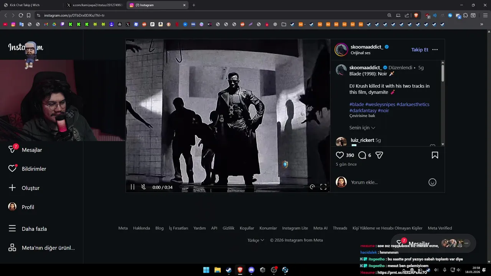Open the browser extensions puzzle icon
The height and width of the screenshot is (276, 491).
(x=465, y=15)
